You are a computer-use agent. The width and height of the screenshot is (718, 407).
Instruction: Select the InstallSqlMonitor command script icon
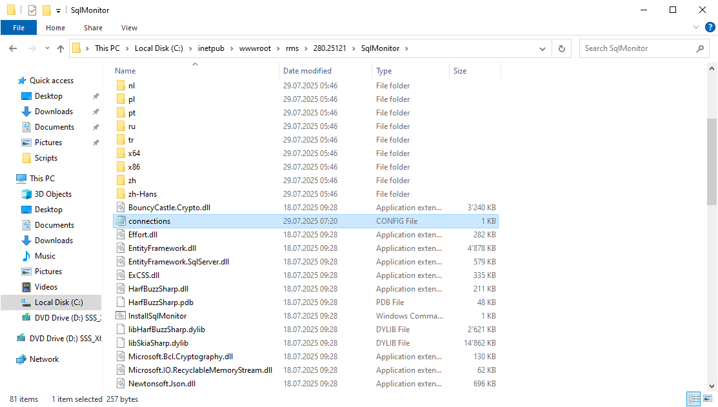coord(121,316)
